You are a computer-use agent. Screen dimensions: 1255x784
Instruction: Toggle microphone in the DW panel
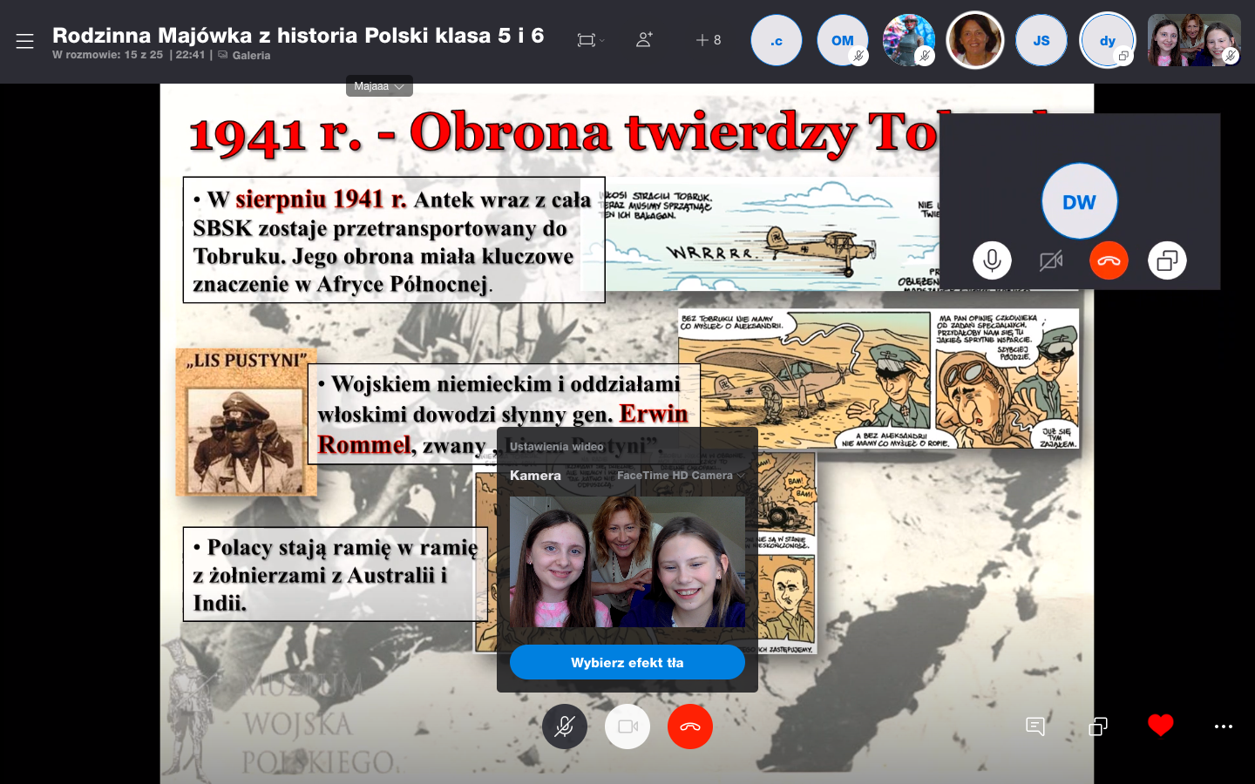(x=992, y=260)
